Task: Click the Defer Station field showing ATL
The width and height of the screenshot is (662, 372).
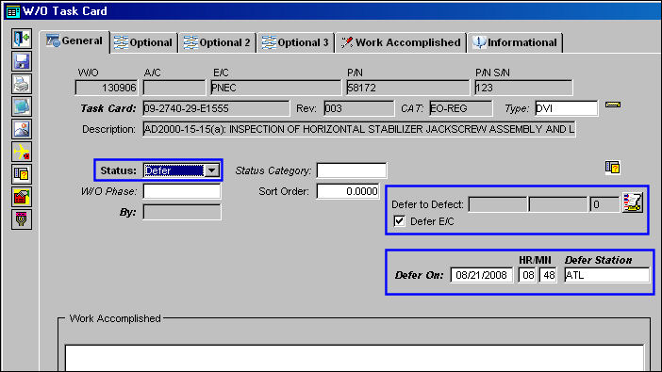Action: tap(606, 275)
